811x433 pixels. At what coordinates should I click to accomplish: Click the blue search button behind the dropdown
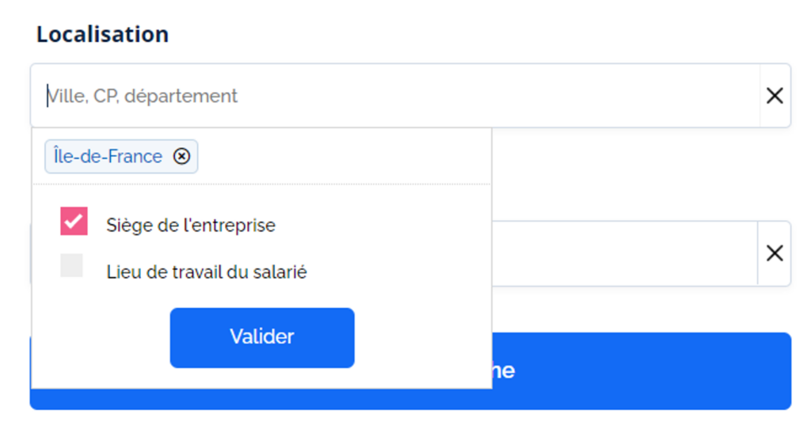640,370
